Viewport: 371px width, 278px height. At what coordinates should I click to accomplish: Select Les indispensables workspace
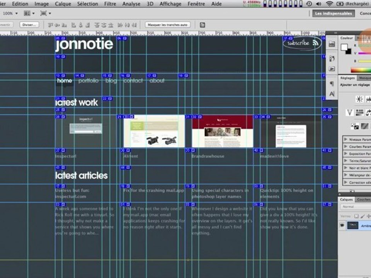pyautogui.click(x=334, y=14)
